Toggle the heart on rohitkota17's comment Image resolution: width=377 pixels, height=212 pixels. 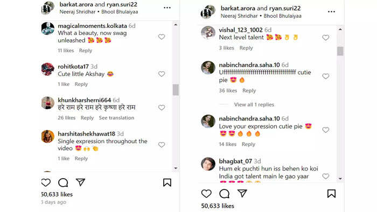click(162, 74)
